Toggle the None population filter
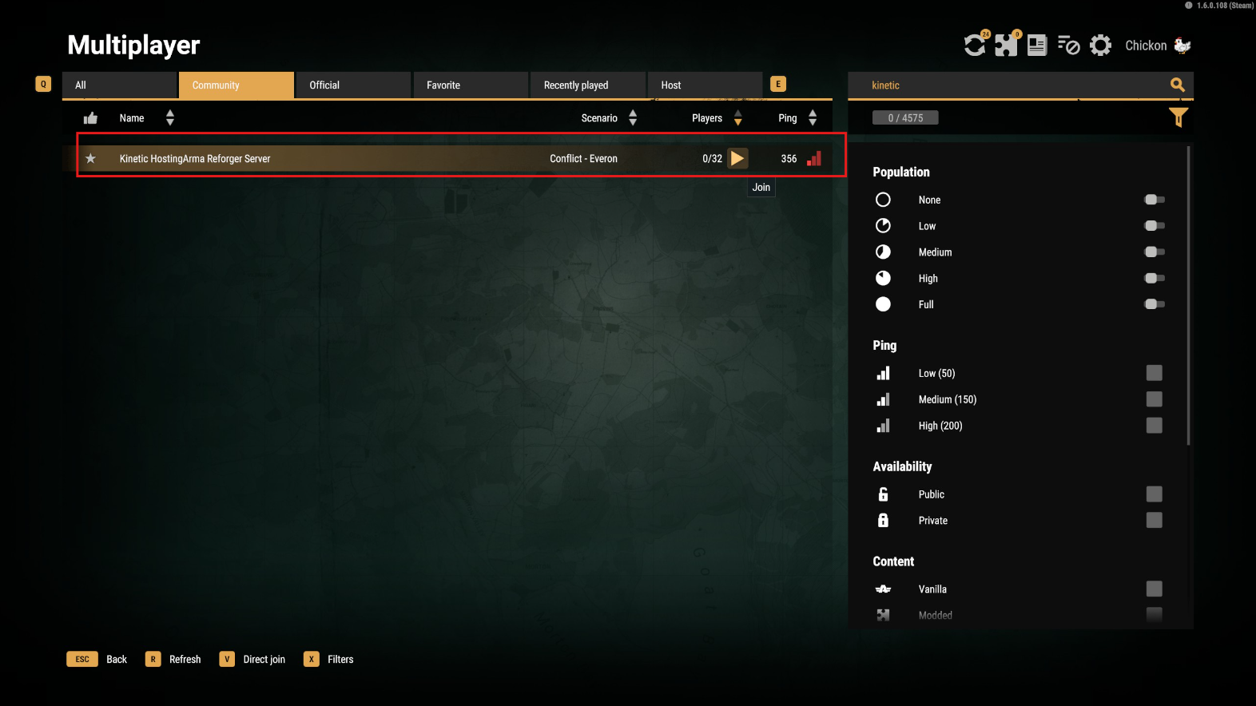 click(x=1154, y=200)
